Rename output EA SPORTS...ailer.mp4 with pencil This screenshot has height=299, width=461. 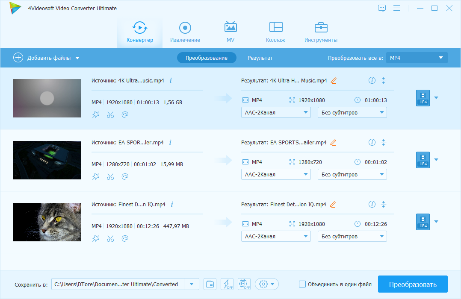coord(333,142)
